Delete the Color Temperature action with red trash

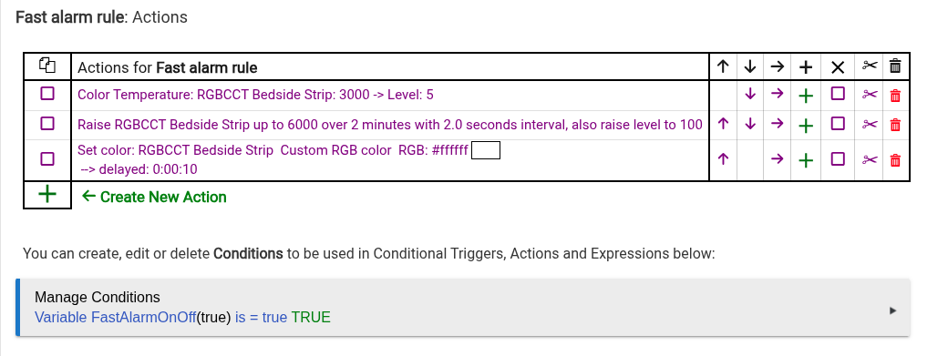click(x=895, y=95)
